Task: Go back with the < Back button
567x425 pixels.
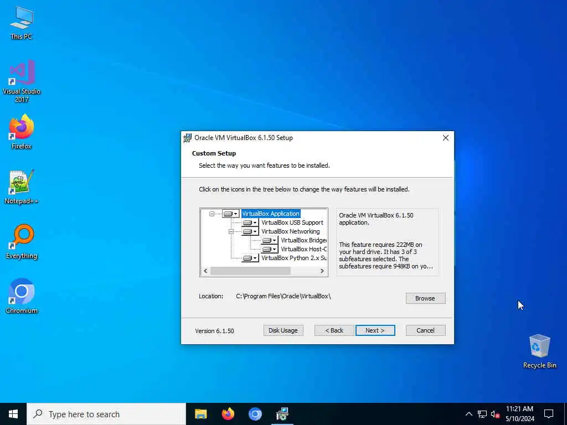Action: tap(334, 330)
